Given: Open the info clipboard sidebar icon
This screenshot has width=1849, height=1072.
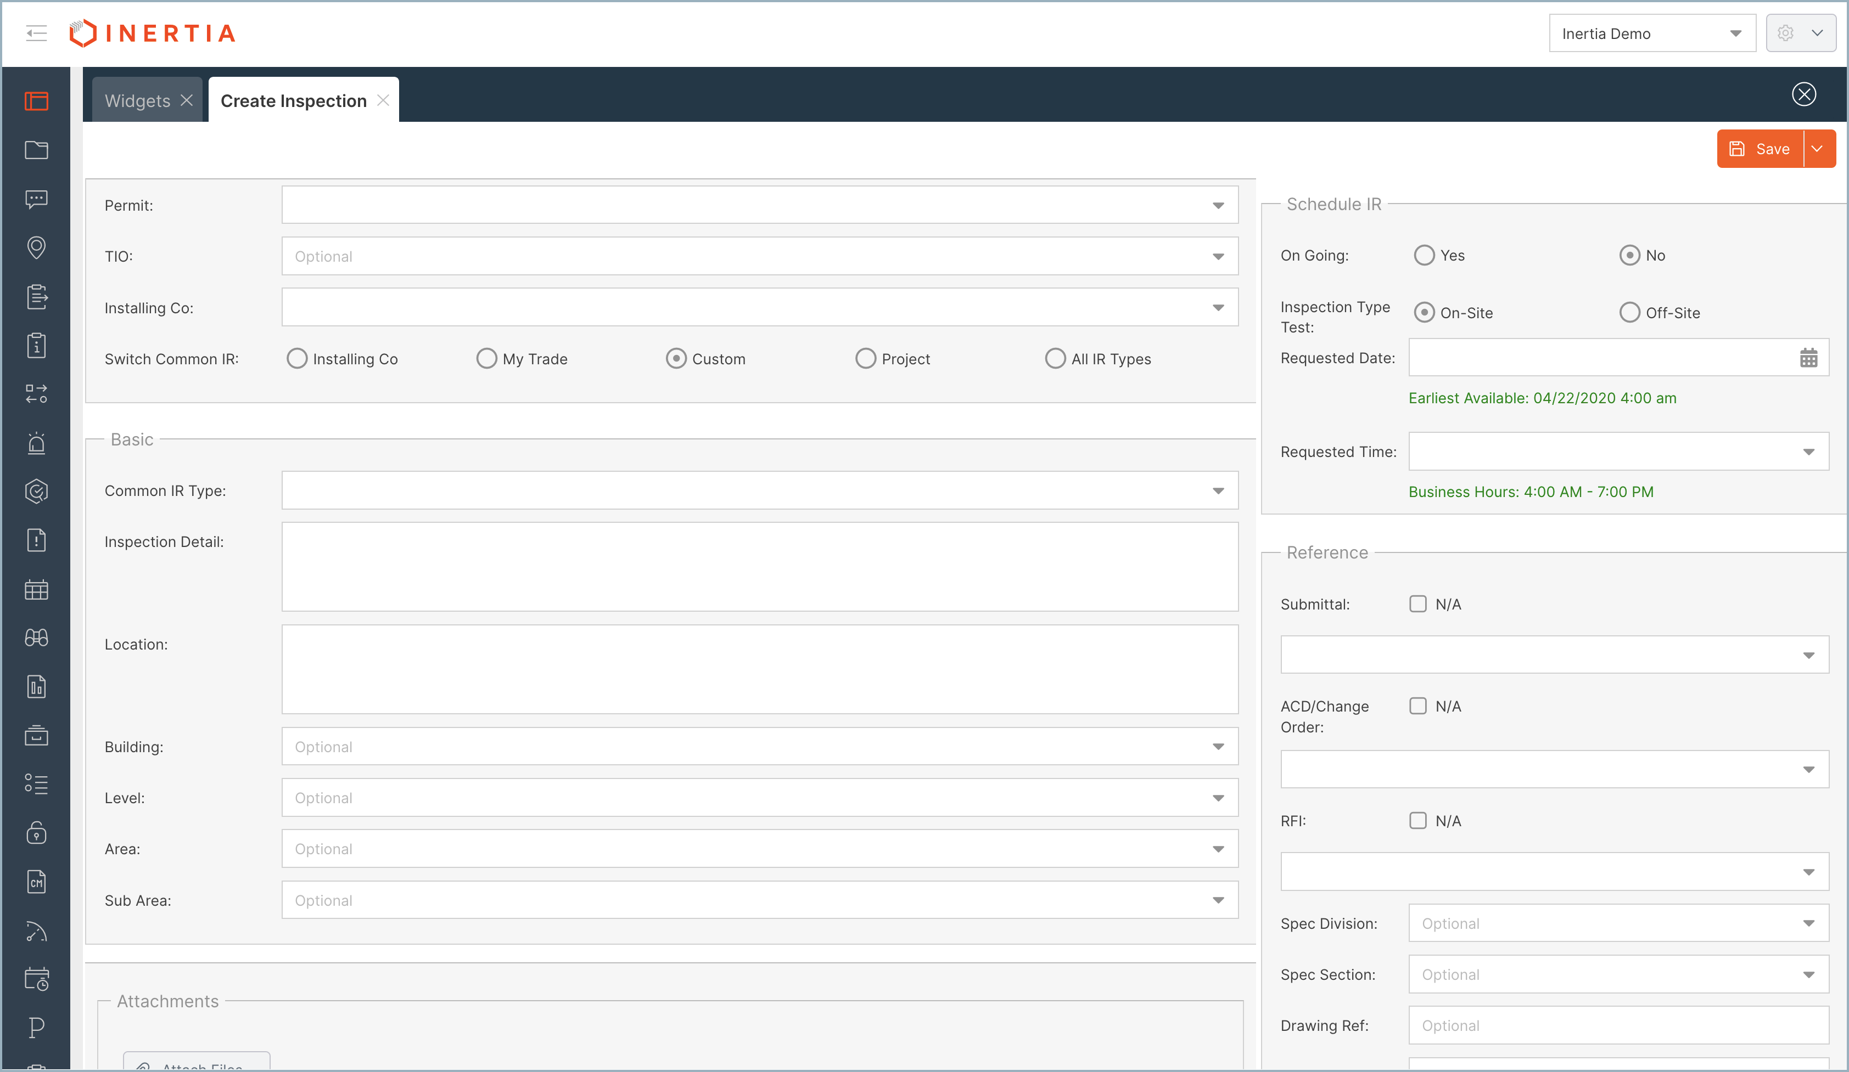Looking at the screenshot, I should click(36, 345).
